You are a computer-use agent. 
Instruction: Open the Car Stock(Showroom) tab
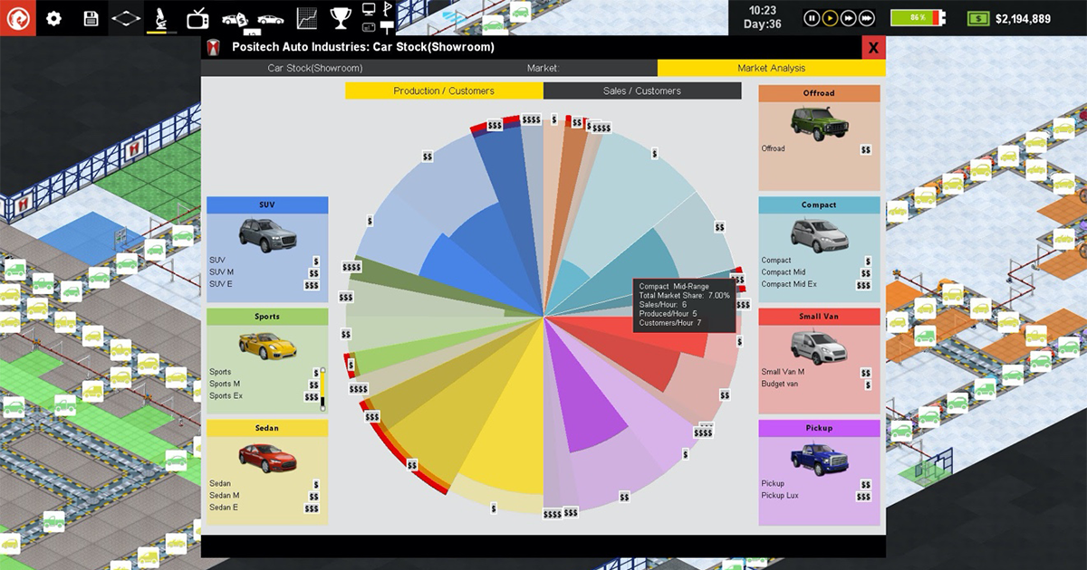click(315, 68)
